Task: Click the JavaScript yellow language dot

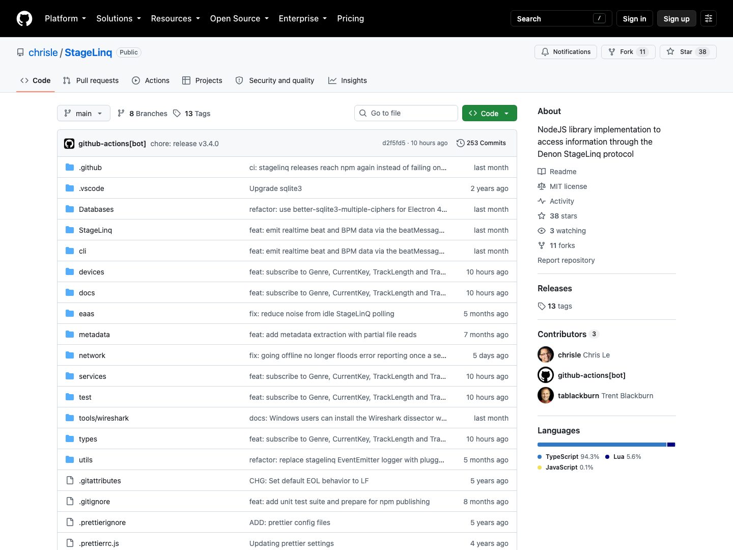Action: (540, 468)
